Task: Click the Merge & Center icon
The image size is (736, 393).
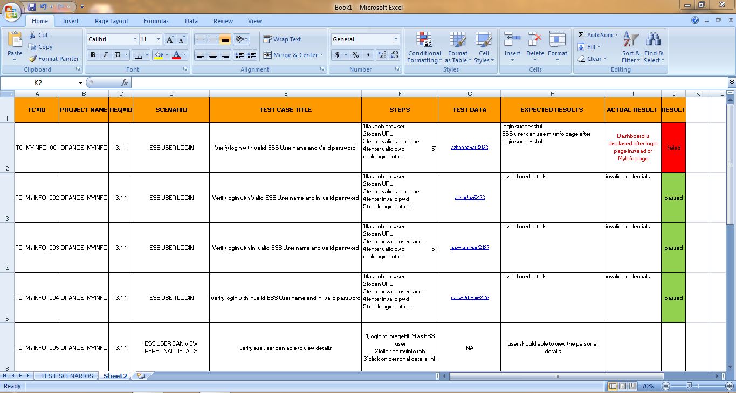Action: (267, 55)
